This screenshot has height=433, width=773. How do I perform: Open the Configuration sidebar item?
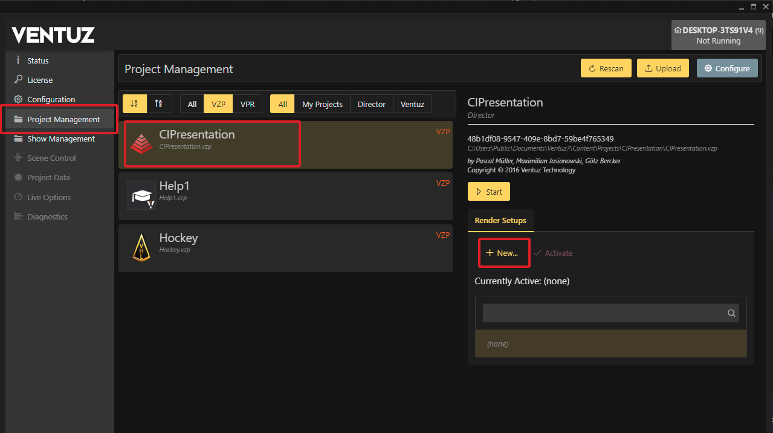coord(51,99)
